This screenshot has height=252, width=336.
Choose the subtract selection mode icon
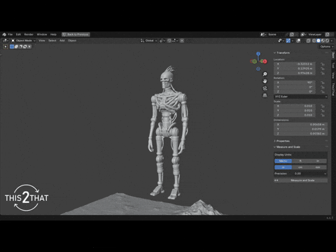coord(20,47)
